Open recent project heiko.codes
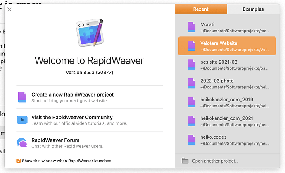Image resolution: width=285 pixels, height=173 pixels. click(x=227, y=140)
